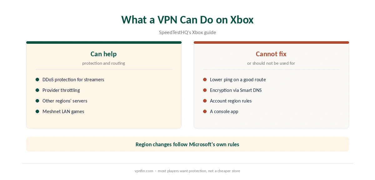Click 'Lower ping on a good route' item
375x180 pixels.
(x=238, y=79)
